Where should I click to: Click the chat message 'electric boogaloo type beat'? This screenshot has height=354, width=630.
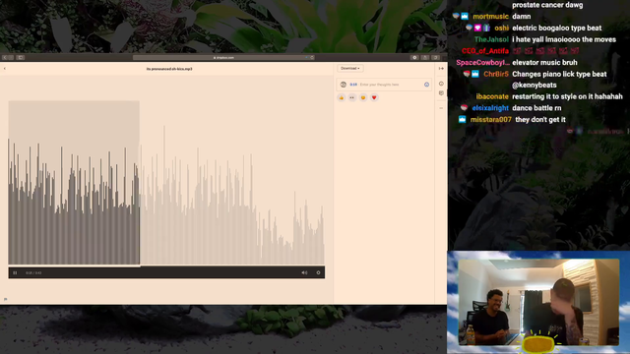[x=557, y=29]
